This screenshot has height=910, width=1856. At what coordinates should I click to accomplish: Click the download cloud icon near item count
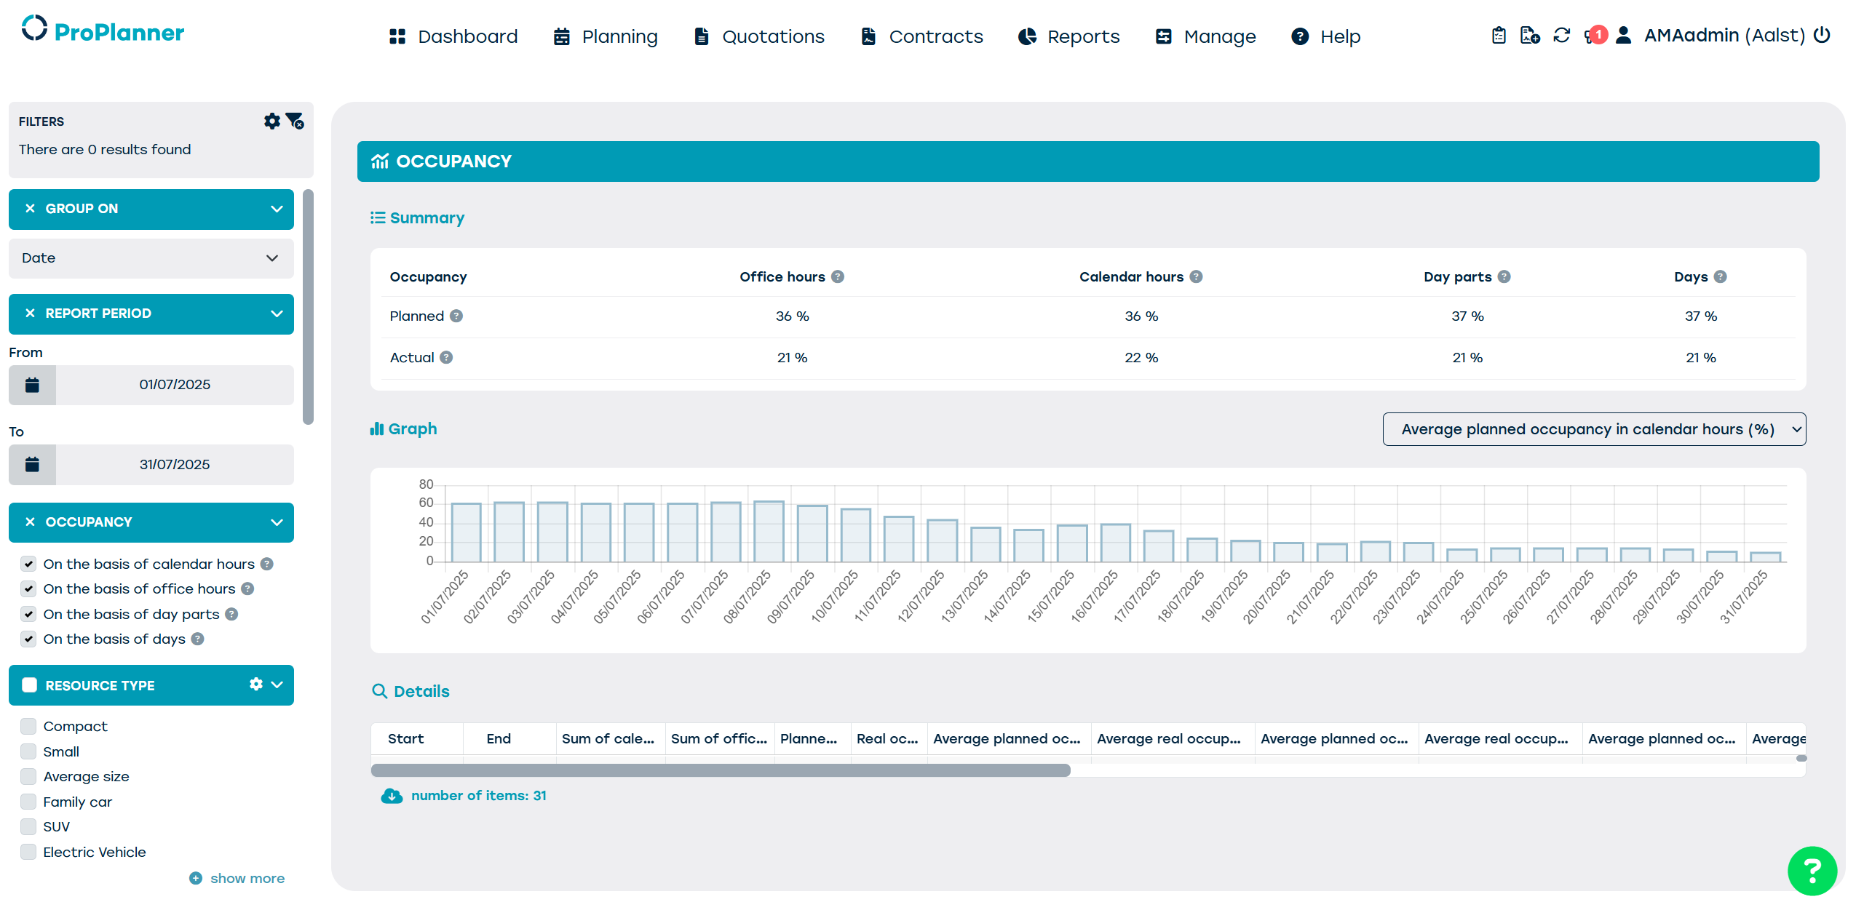pyautogui.click(x=392, y=796)
